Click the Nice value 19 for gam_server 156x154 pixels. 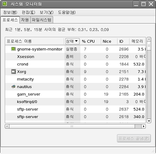coord(106,94)
